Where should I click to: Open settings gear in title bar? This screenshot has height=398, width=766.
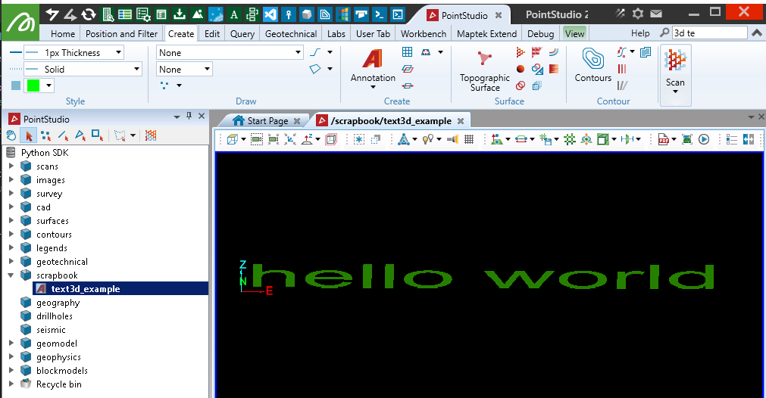pos(638,14)
